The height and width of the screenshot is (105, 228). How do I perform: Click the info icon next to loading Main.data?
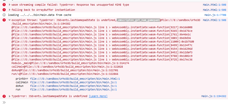4,15
